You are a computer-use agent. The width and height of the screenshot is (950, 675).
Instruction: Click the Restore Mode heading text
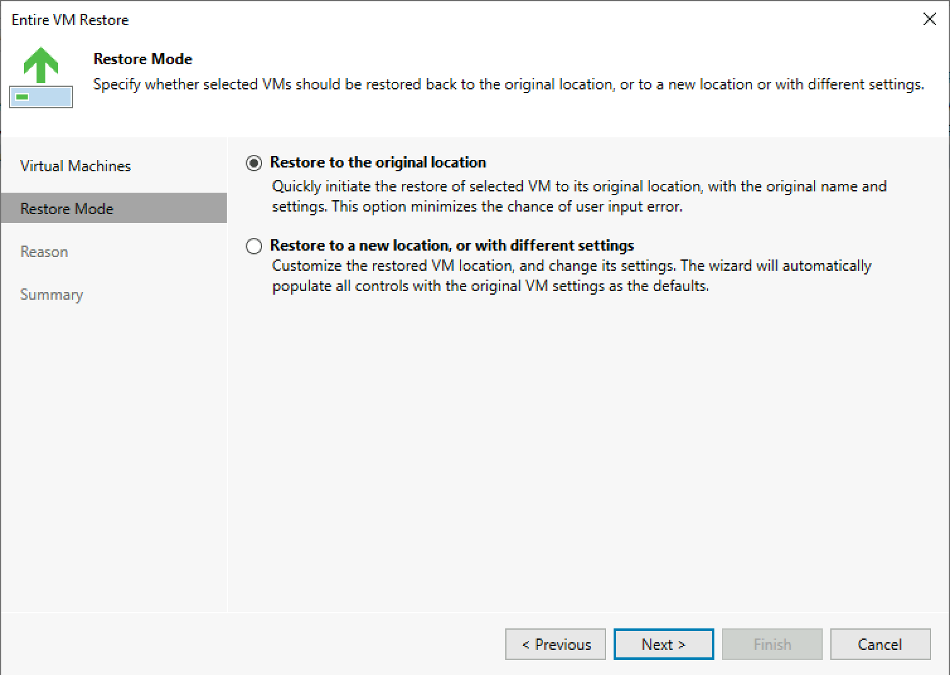142,59
